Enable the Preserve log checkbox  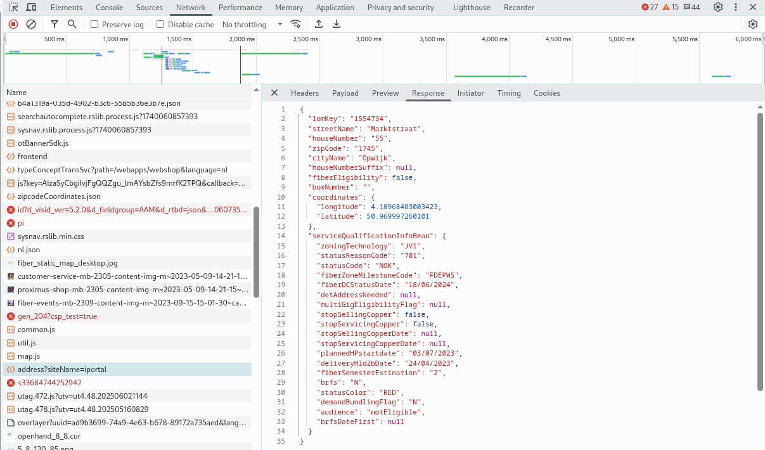coord(94,24)
